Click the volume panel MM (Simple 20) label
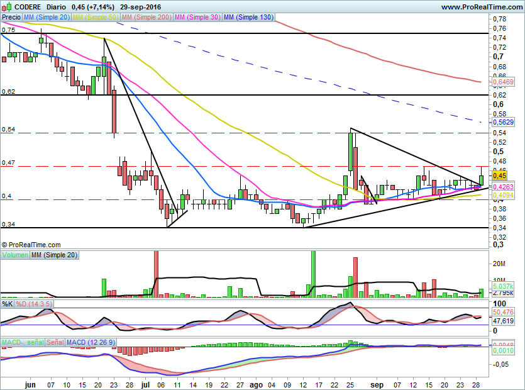 tap(54, 255)
